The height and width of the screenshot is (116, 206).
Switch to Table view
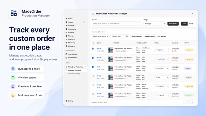184,24
